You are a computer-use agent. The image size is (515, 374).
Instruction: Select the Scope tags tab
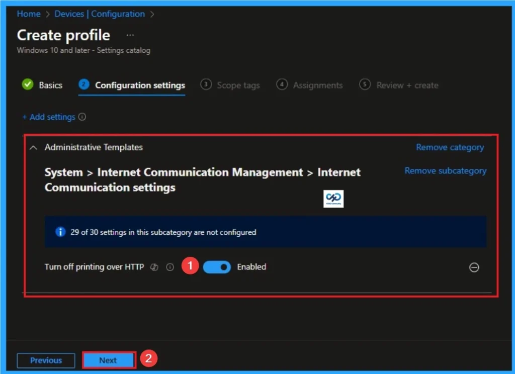(238, 85)
